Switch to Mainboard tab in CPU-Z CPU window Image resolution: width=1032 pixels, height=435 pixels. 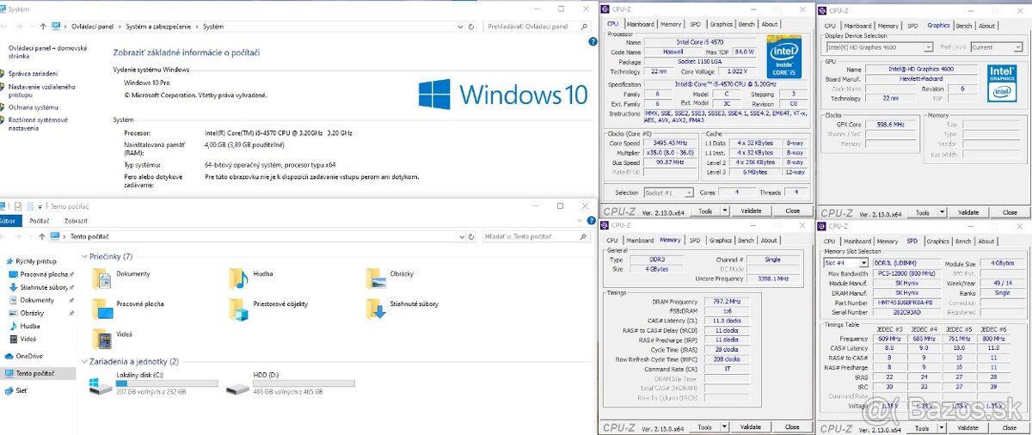640,24
